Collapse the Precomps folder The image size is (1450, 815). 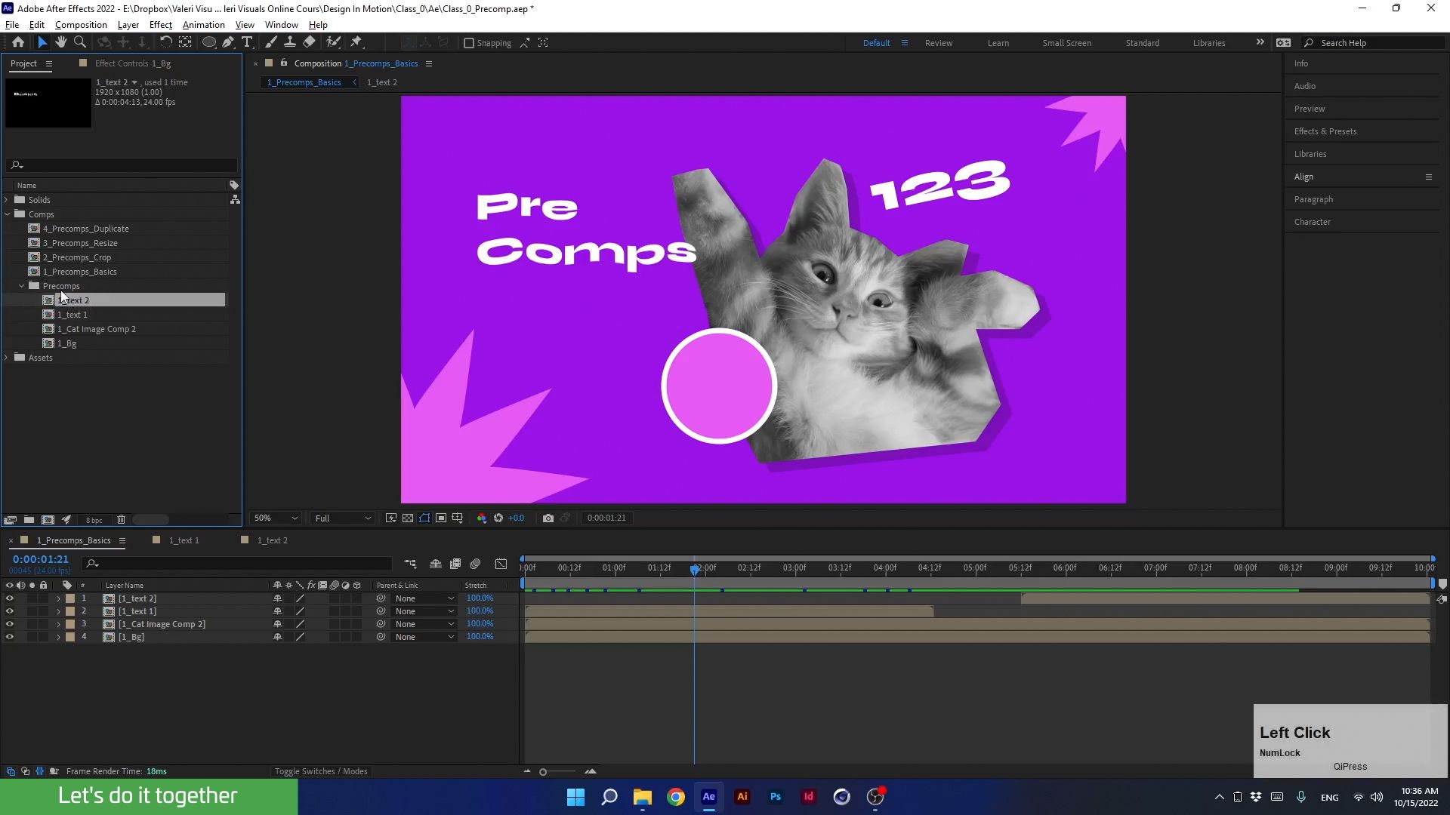[x=21, y=285]
